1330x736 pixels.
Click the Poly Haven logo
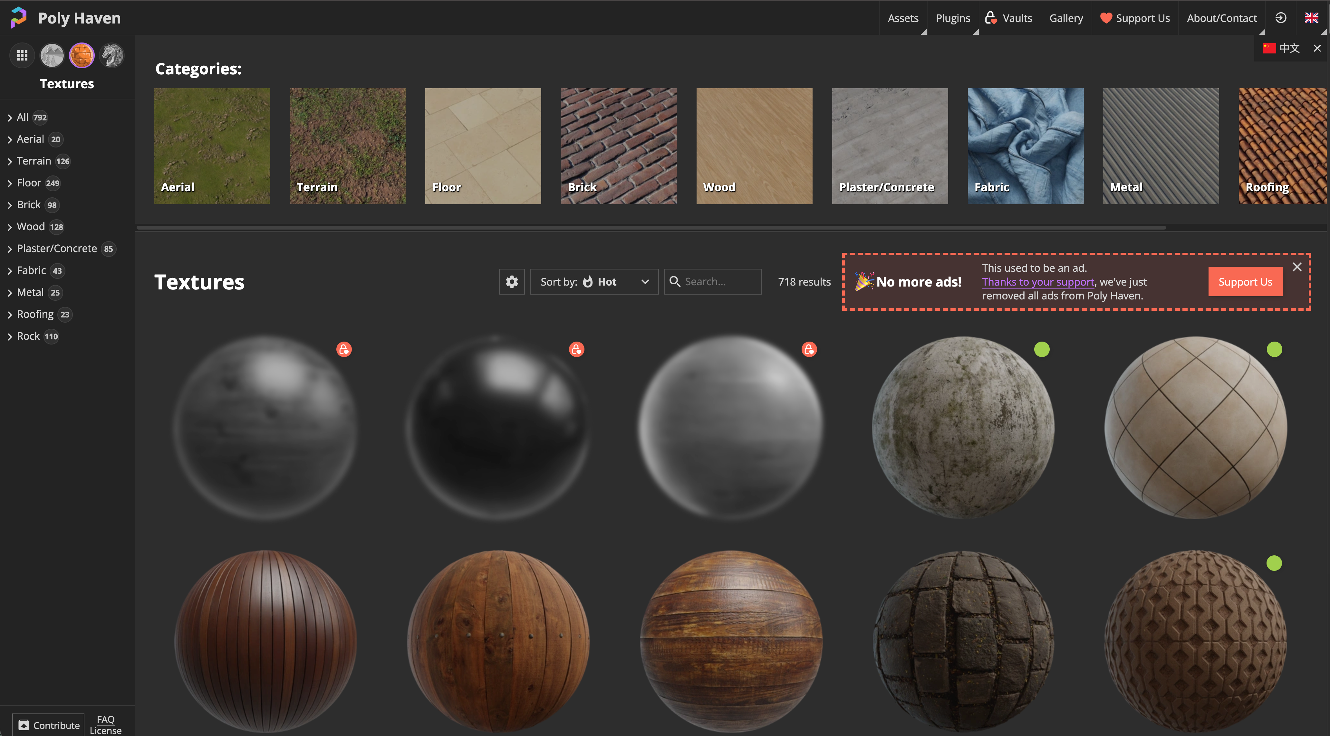tap(19, 17)
